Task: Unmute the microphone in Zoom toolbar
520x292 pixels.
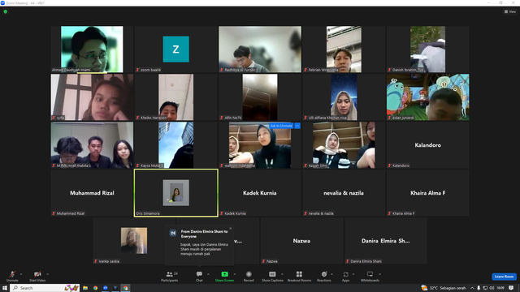Action: [x=12, y=276]
